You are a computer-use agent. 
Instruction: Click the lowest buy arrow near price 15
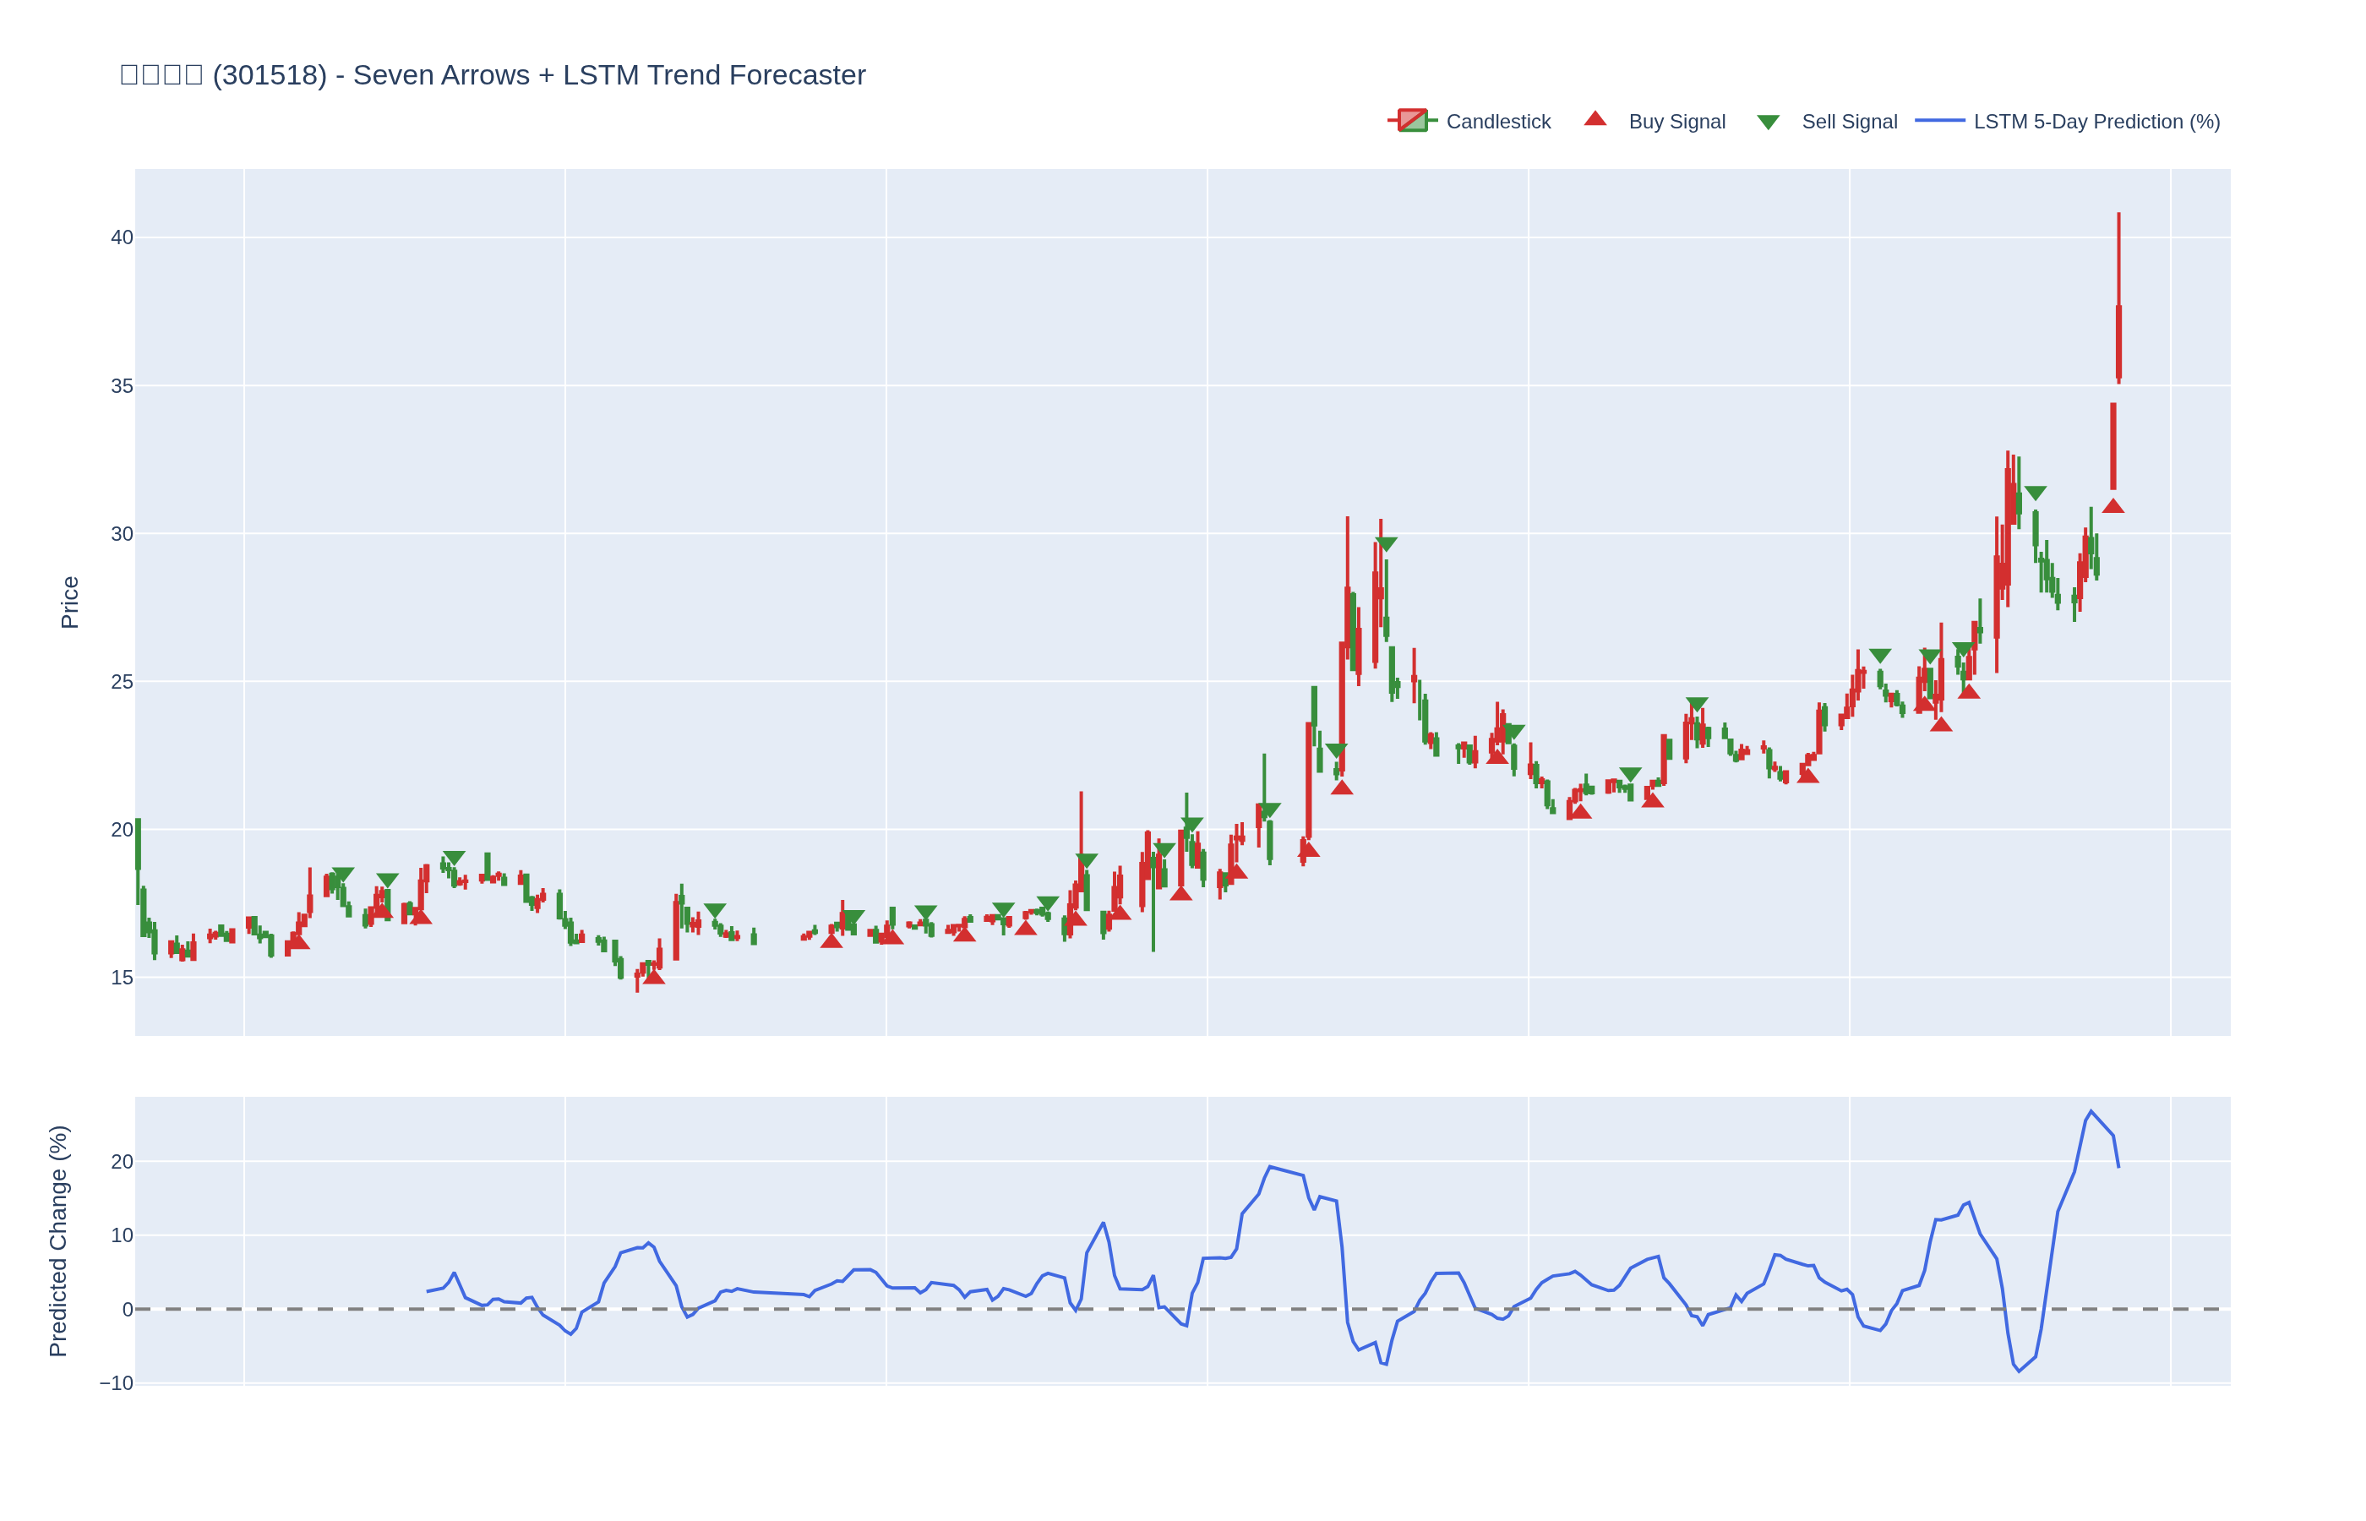[654, 977]
